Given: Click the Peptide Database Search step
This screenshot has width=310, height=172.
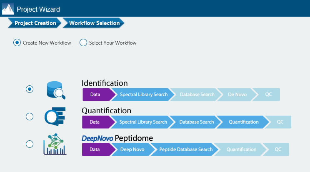Looking at the screenshot, I should pyautogui.click(x=185, y=150).
